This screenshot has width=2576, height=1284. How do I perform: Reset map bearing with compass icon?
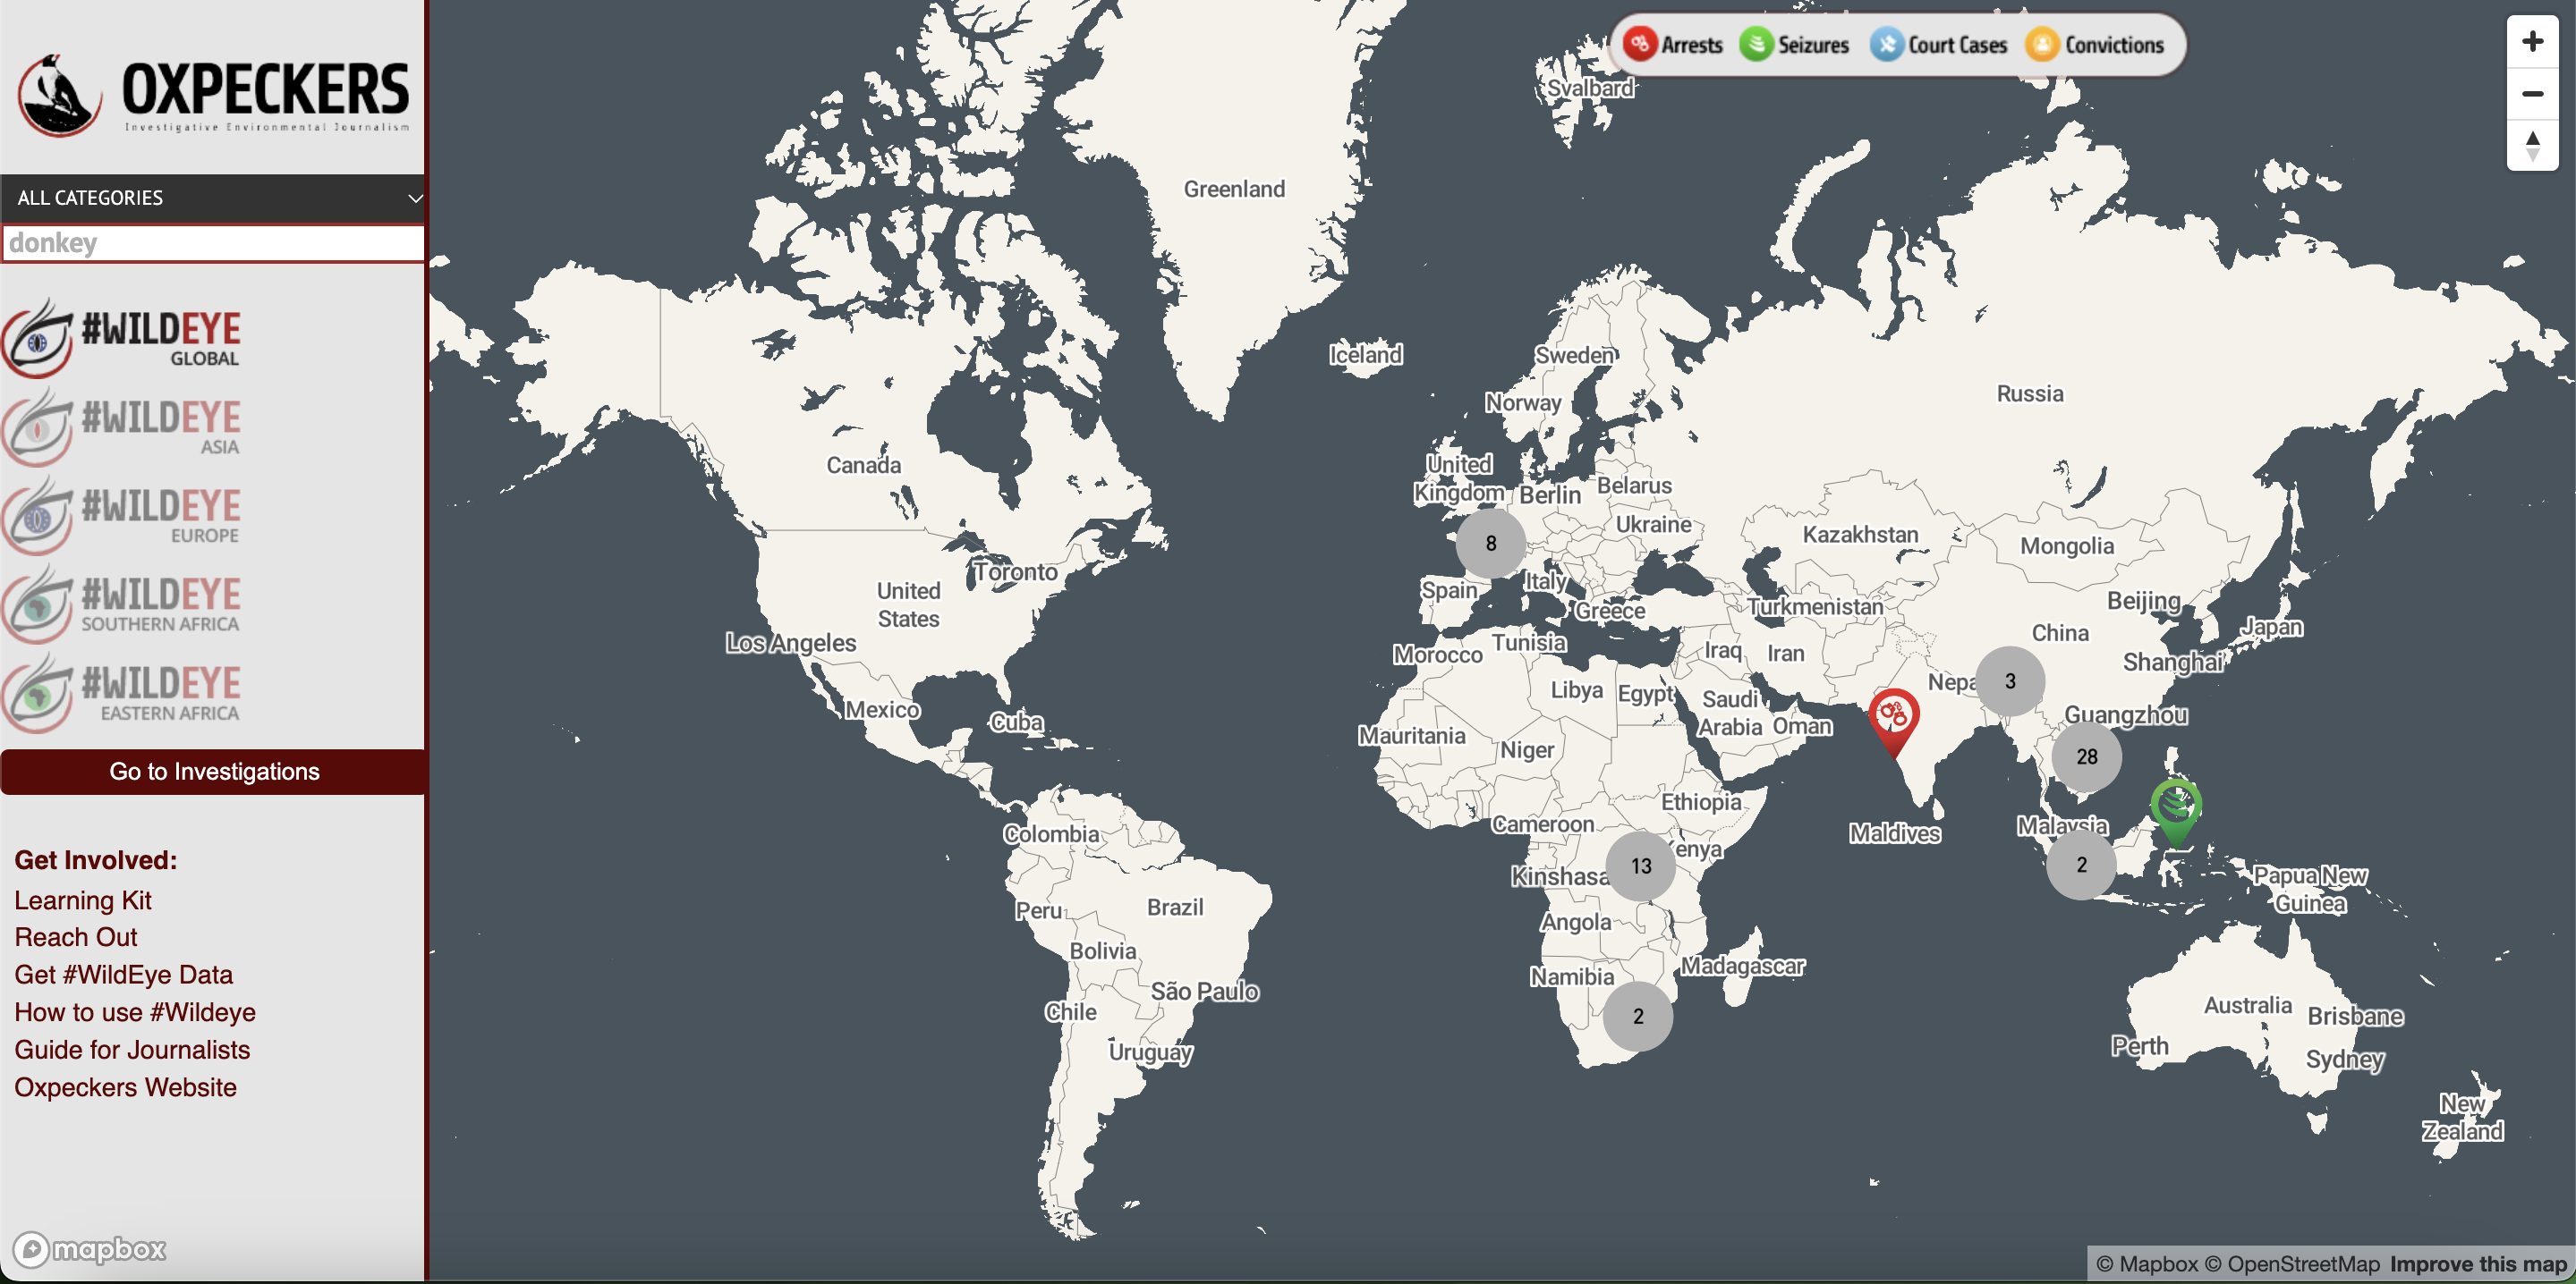point(2532,146)
